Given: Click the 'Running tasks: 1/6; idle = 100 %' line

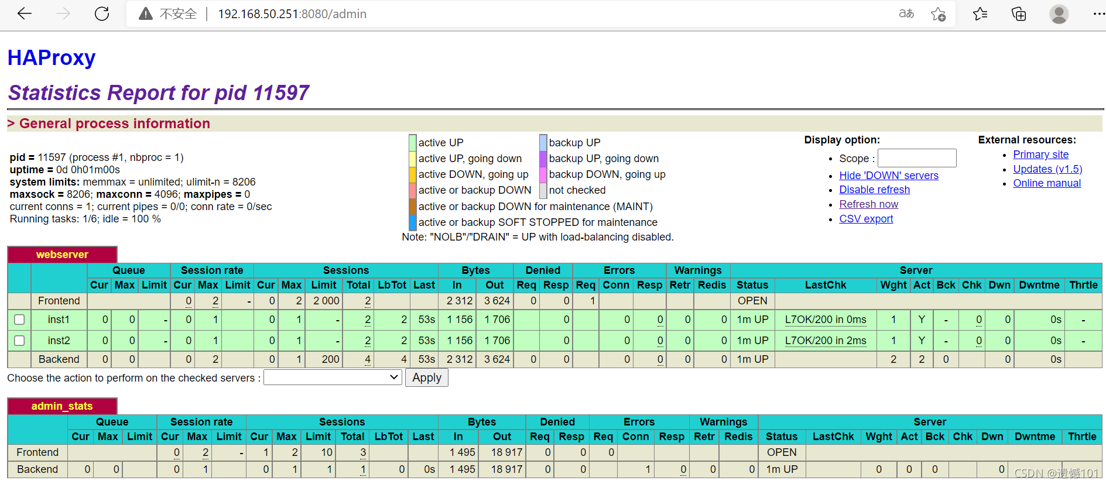Looking at the screenshot, I should (x=85, y=219).
